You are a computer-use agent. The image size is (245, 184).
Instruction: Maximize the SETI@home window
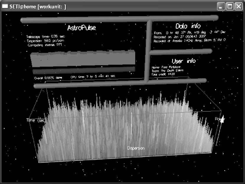click(x=230, y=6)
